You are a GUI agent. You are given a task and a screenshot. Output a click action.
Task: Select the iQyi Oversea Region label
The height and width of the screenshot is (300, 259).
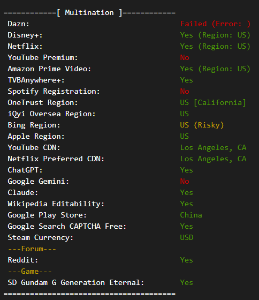pos(51,114)
